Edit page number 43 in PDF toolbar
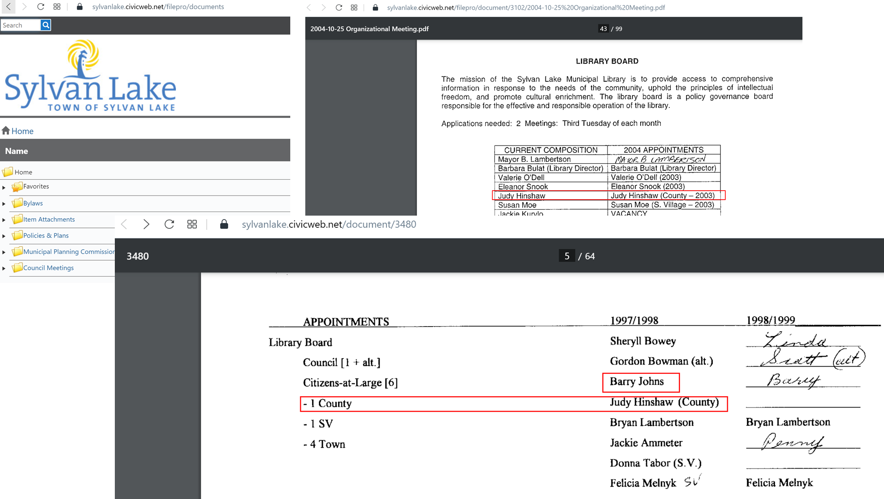Viewport: 884px width, 499px height. pos(603,29)
